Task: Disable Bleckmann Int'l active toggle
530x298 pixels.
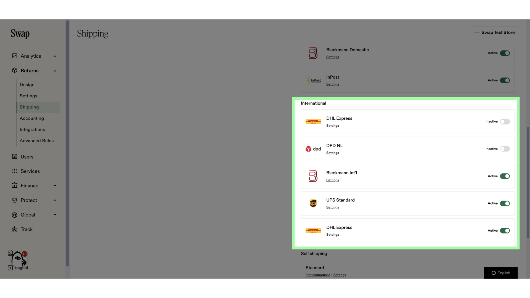Action: (505, 176)
